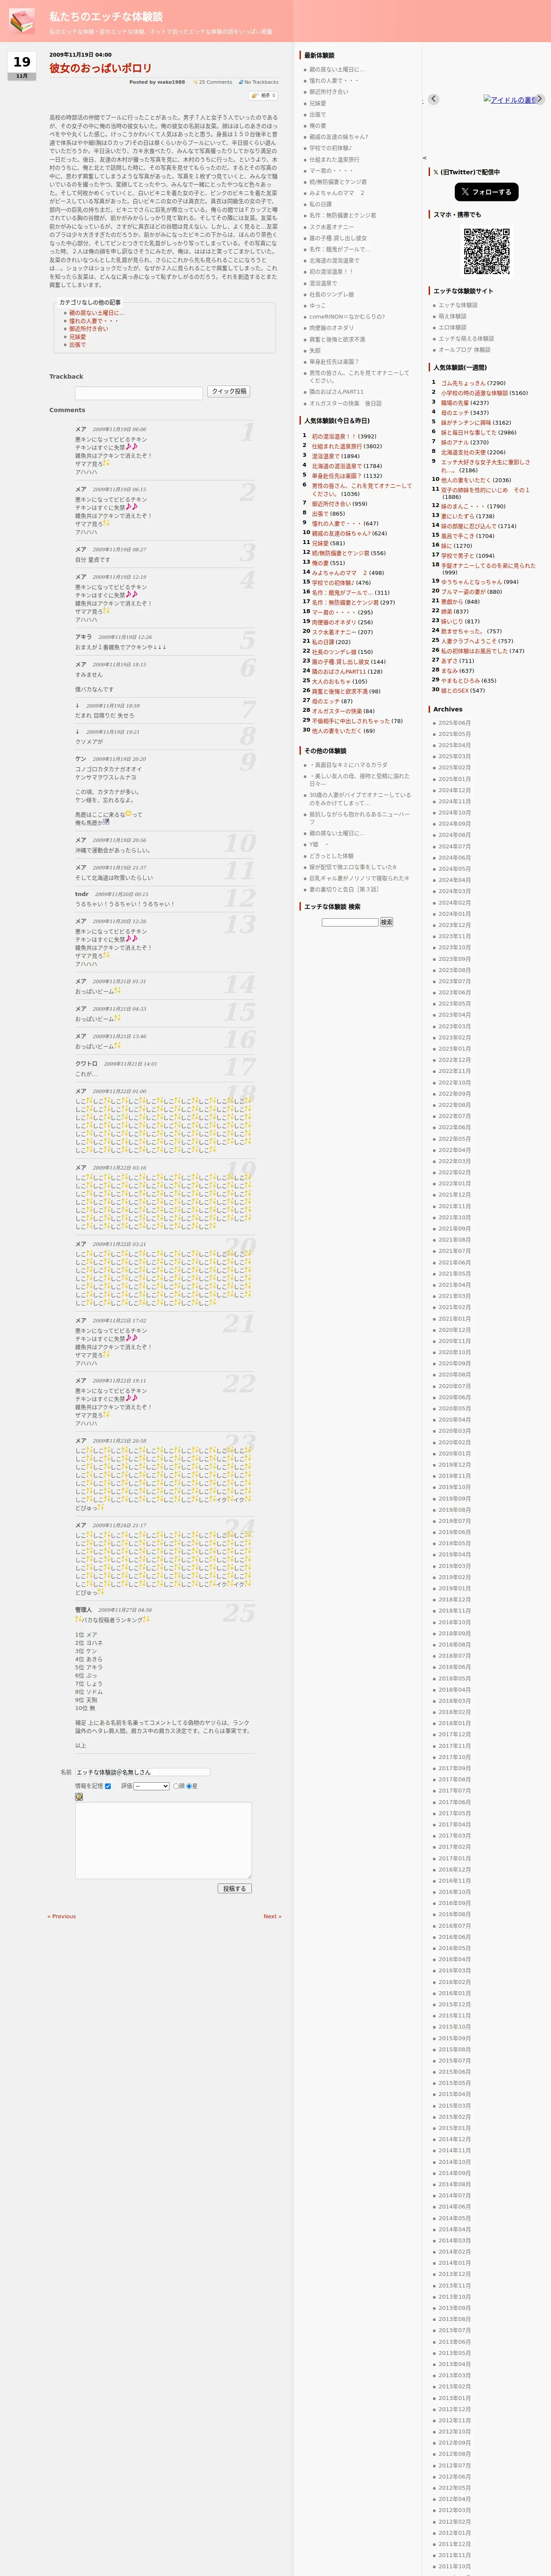This screenshot has width=551, height=2576.
Task: Open the 2015年12月 archive
Action: coord(454,2005)
